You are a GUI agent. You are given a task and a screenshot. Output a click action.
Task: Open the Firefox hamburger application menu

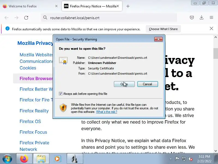[x=211, y=17]
